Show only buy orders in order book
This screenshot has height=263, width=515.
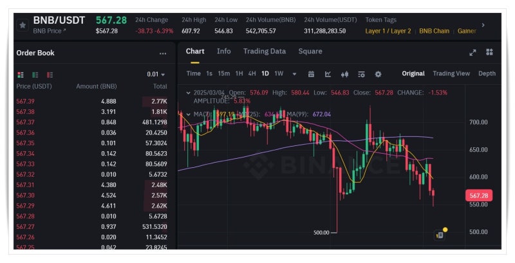[x=35, y=75]
